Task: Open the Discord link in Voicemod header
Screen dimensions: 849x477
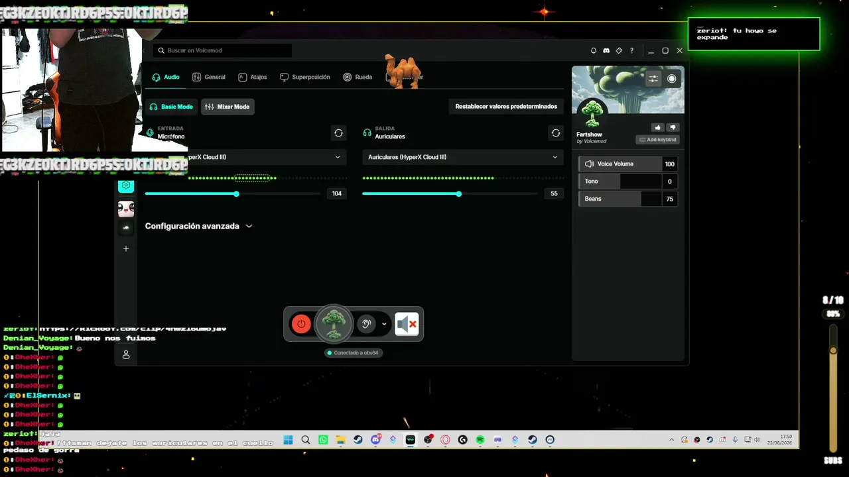Action: tap(606, 50)
